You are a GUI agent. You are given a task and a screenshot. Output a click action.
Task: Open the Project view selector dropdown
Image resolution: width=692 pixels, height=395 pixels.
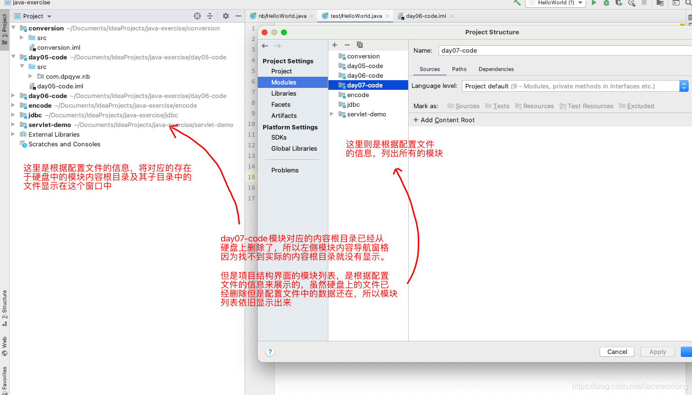pos(33,16)
